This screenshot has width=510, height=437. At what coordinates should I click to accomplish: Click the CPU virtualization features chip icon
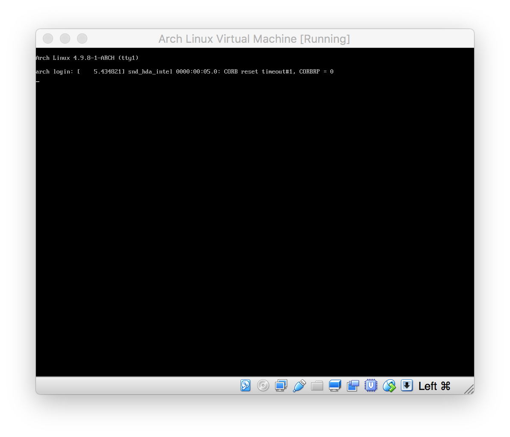pos(371,386)
